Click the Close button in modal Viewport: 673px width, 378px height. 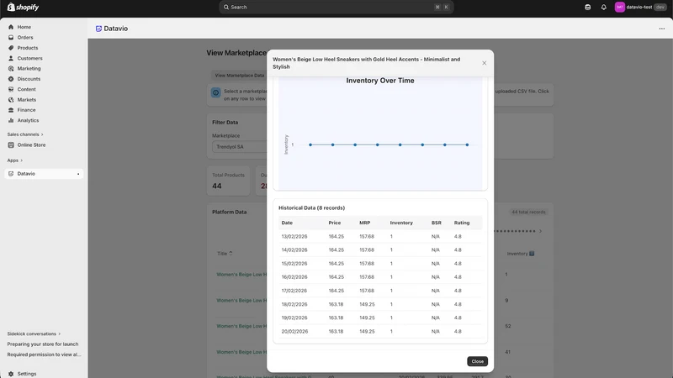click(x=477, y=361)
